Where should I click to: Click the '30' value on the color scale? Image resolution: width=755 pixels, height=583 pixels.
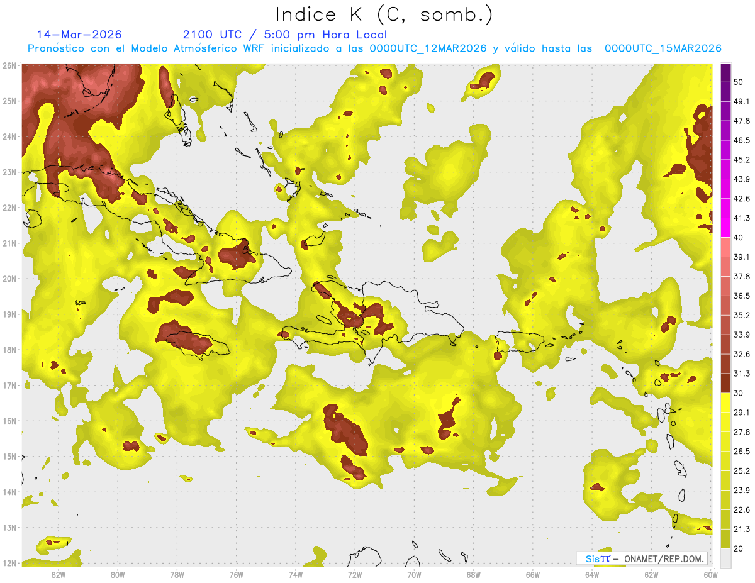tap(739, 393)
